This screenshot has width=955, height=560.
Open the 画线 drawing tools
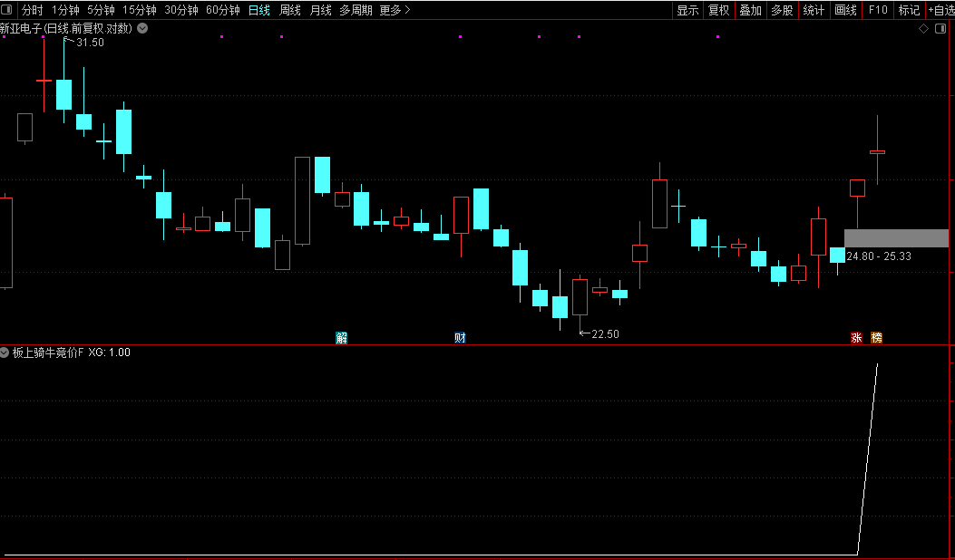tap(845, 10)
